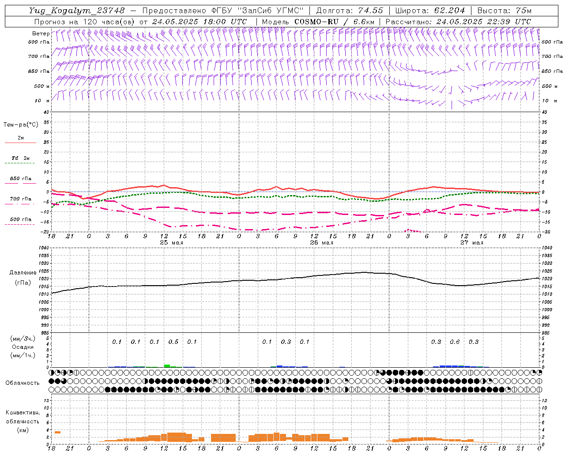Click the 25 мая date label

[171, 243]
